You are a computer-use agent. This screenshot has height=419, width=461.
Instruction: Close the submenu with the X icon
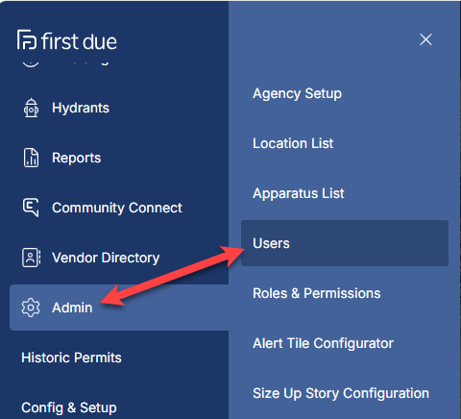[425, 39]
